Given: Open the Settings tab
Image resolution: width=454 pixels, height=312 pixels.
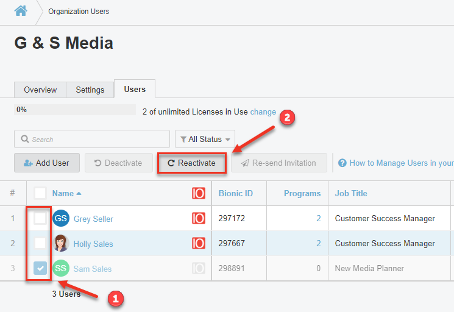Looking at the screenshot, I should 90,90.
